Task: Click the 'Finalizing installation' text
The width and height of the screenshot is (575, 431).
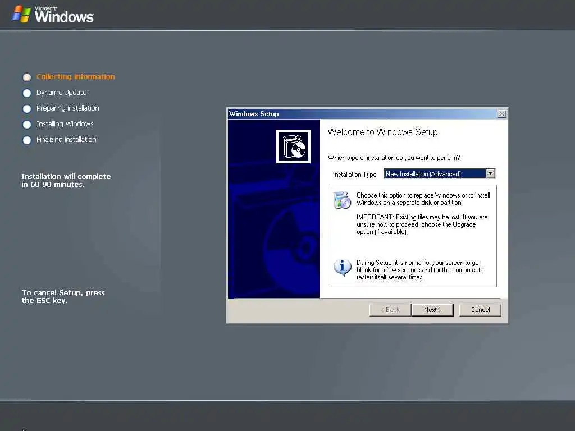Action: 66,140
